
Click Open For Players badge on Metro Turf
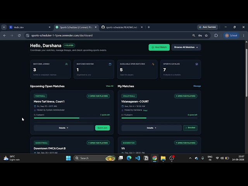98,96
